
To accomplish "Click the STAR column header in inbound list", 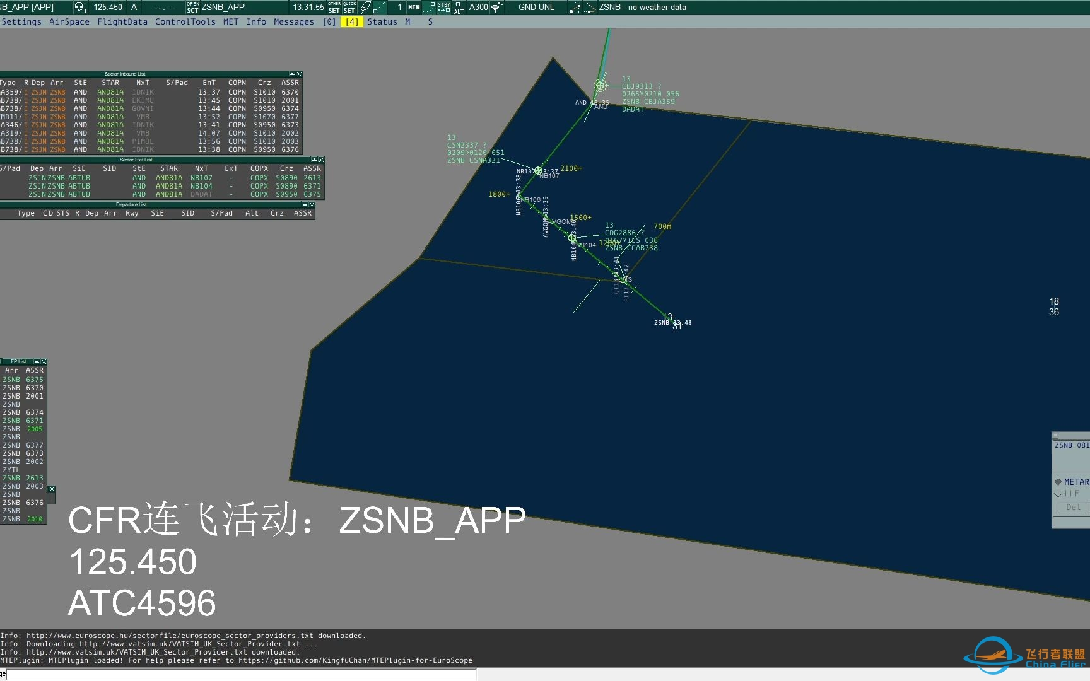I will pyautogui.click(x=110, y=83).
